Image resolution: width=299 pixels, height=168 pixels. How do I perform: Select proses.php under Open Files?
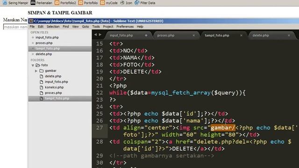(x=44, y=43)
